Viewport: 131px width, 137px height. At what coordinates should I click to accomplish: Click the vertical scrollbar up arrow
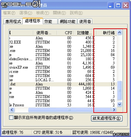tap(120, 32)
